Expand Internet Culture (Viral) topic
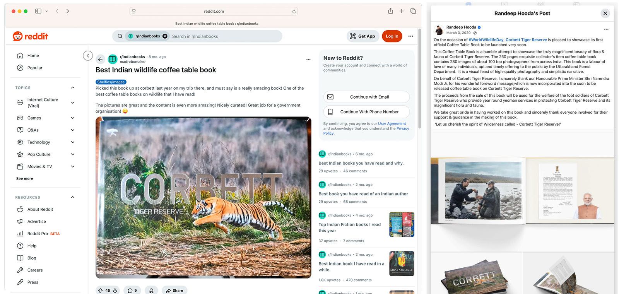This screenshot has height=294, width=619. coord(73,103)
